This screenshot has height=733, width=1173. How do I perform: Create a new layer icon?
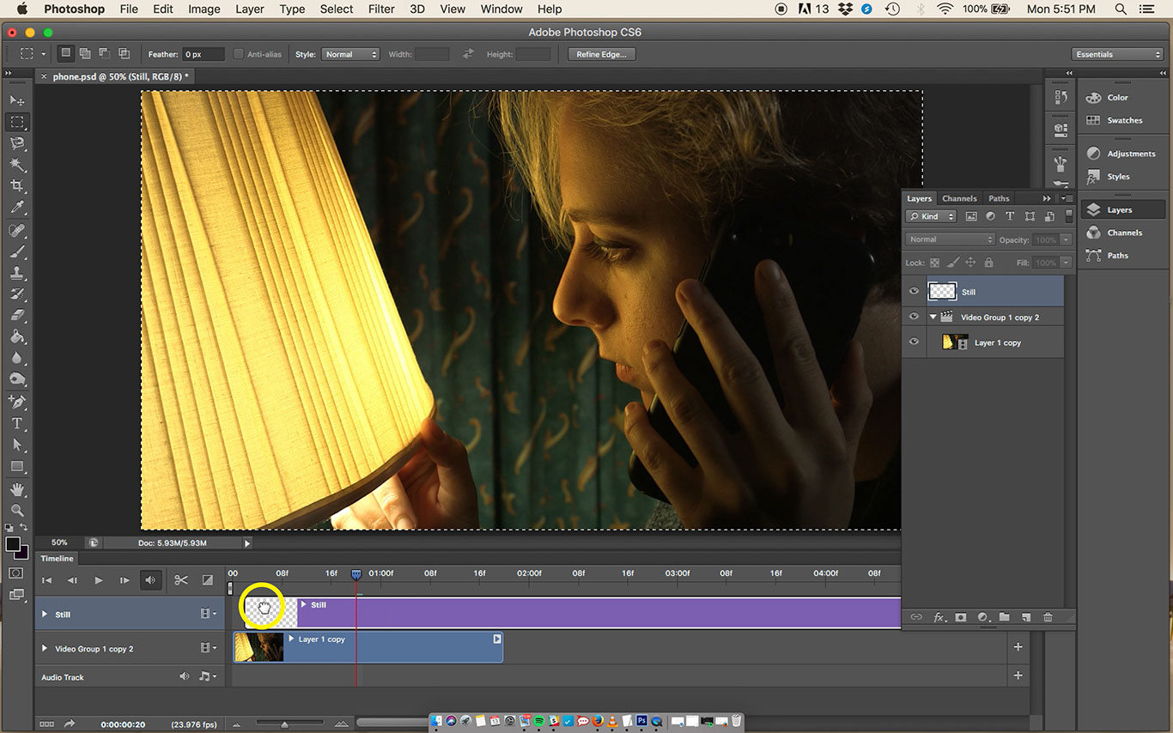click(x=1025, y=617)
